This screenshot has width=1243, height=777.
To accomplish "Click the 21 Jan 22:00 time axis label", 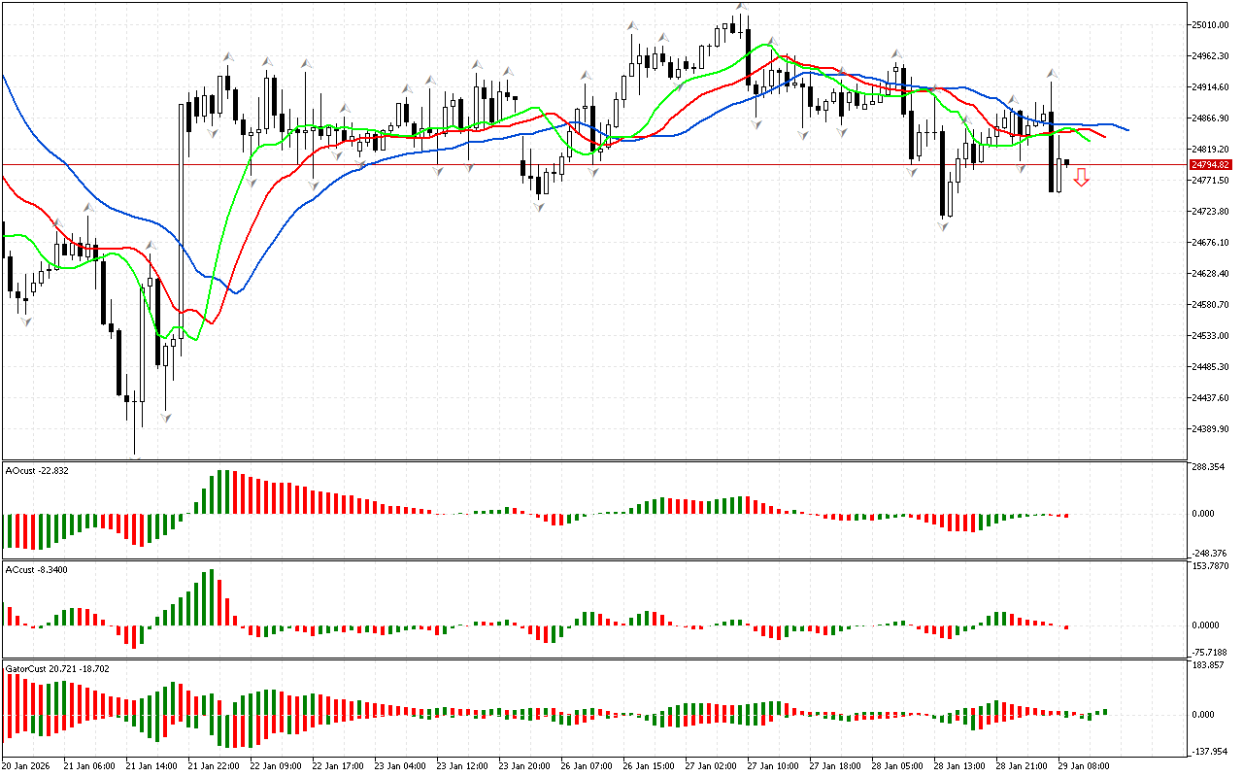I will click(215, 765).
